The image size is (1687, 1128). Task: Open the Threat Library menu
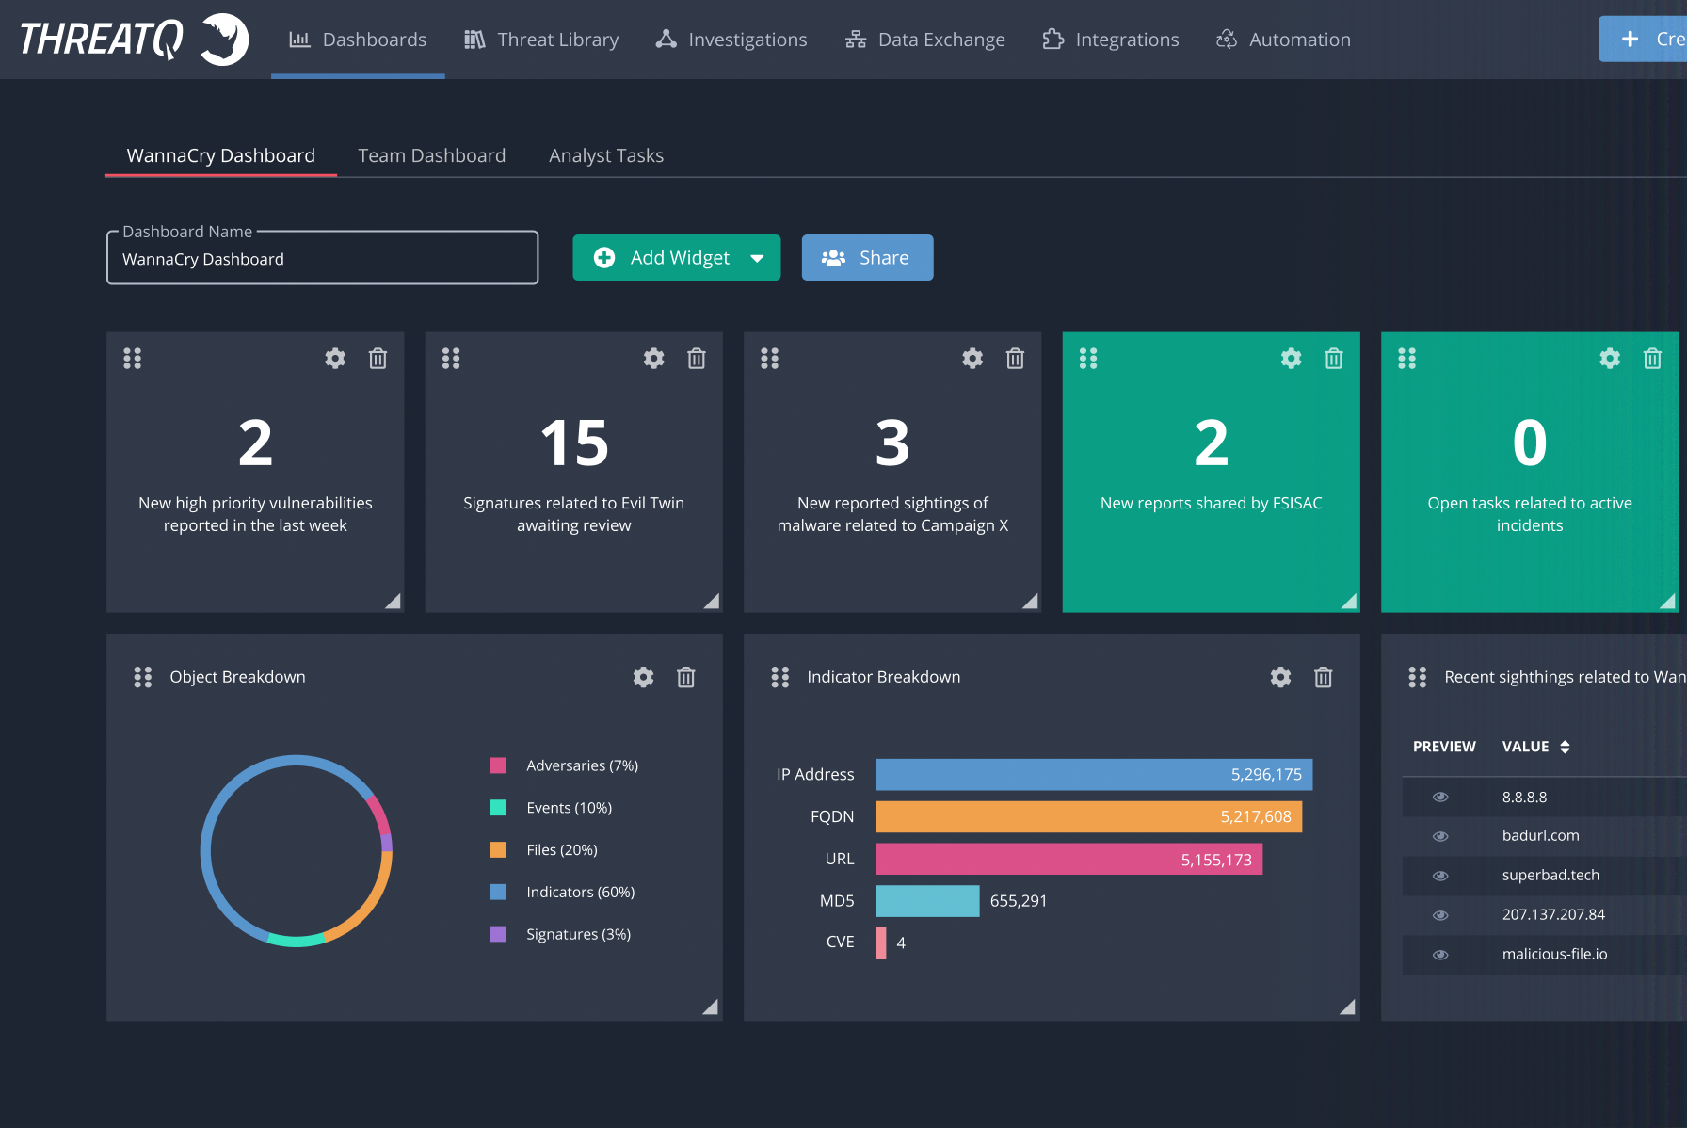[x=541, y=40]
